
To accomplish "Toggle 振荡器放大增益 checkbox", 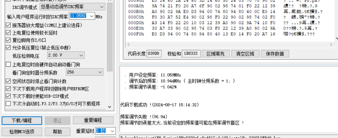I will [8, 25].
